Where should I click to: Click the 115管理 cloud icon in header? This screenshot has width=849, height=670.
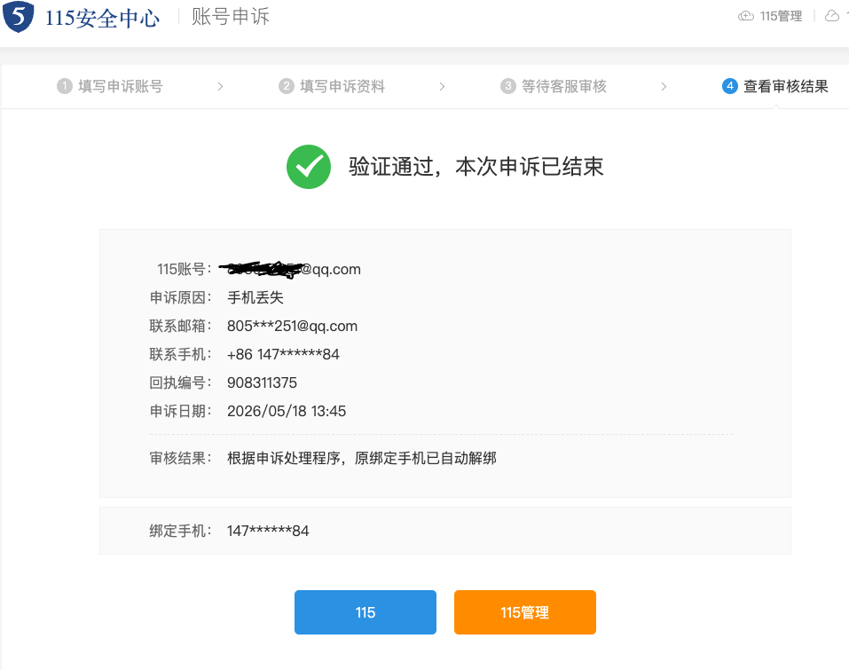tap(745, 16)
